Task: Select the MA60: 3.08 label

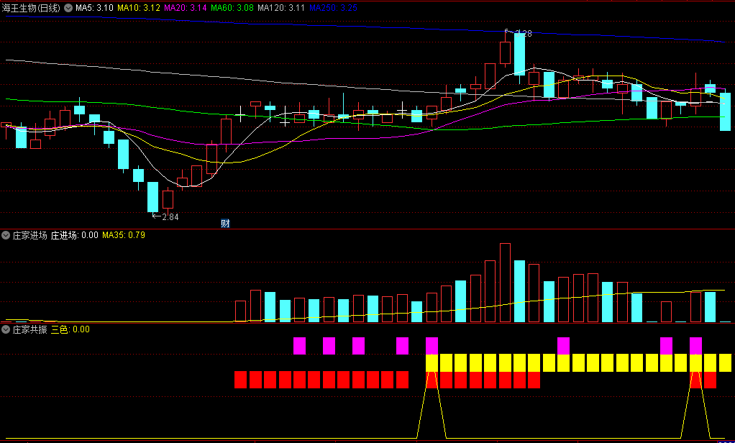Action: pyautogui.click(x=232, y=8)
